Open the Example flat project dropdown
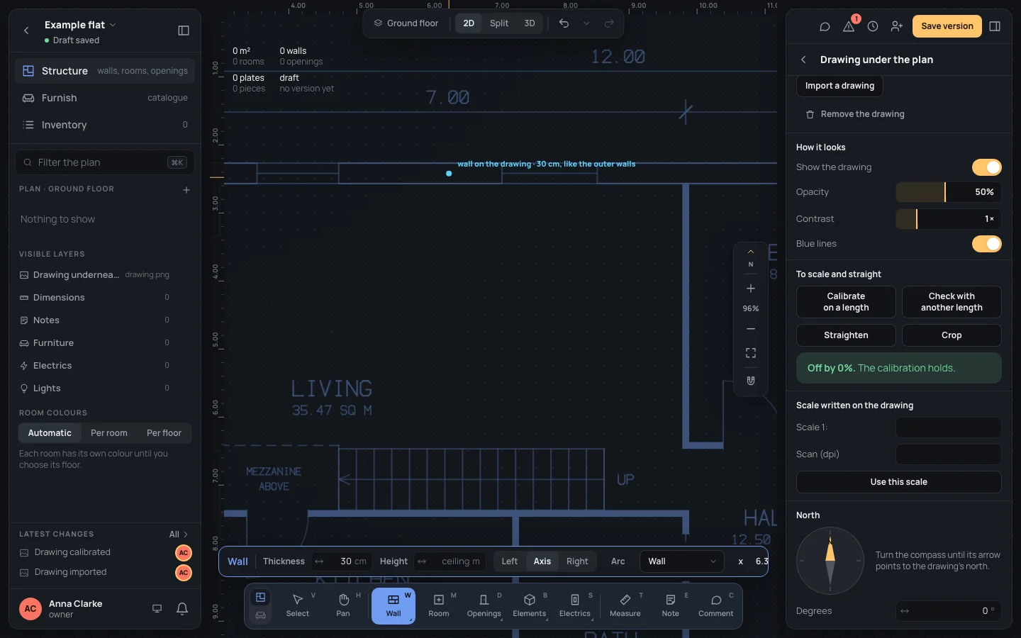 (x=80, y=25)
